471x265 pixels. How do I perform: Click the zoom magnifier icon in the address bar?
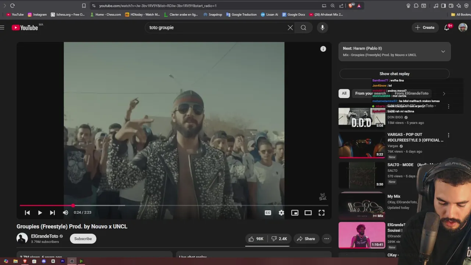[x=333, y=6]
